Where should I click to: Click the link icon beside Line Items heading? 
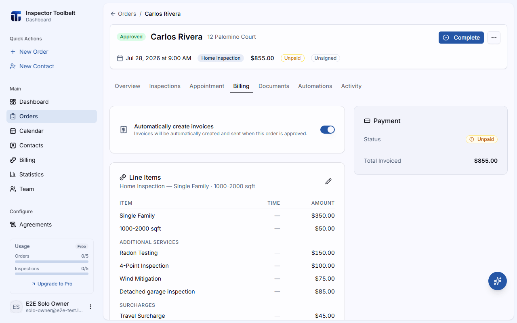point(123,177)
